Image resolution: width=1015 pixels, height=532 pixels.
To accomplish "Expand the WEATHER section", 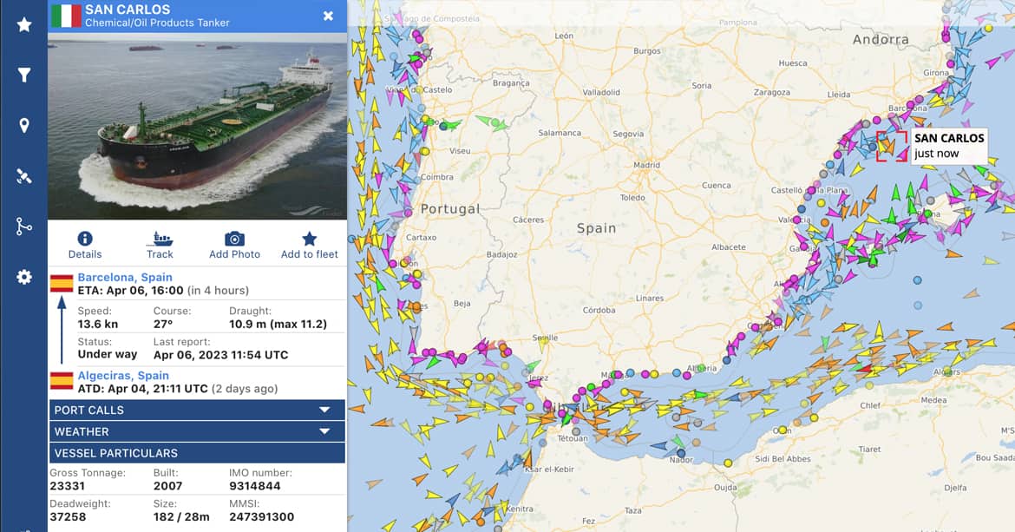I will coord(196,431).
